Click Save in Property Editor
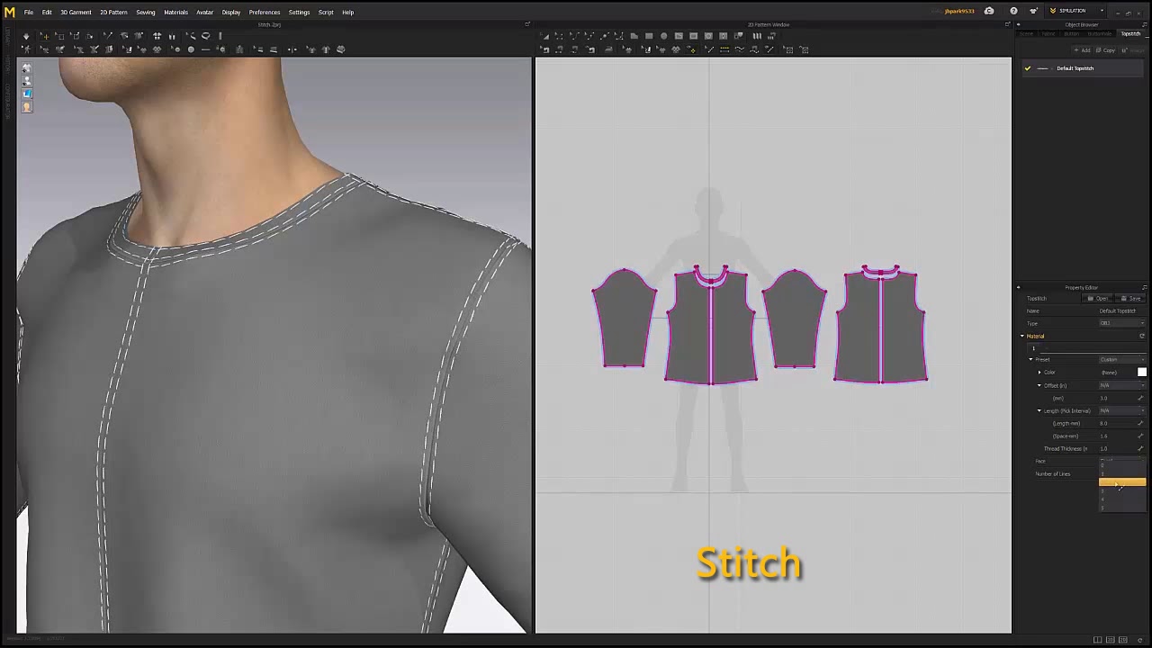 1131,298
